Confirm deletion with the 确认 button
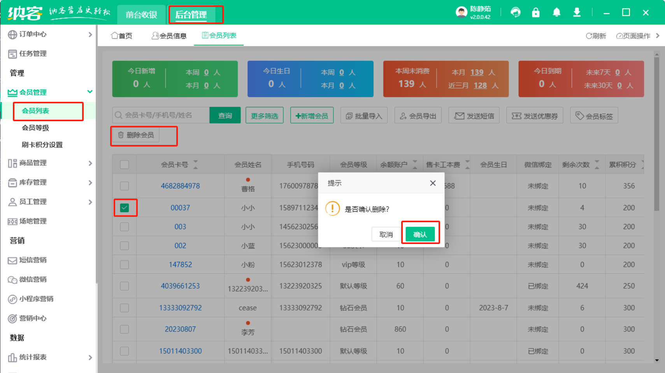 click(420, 234)
